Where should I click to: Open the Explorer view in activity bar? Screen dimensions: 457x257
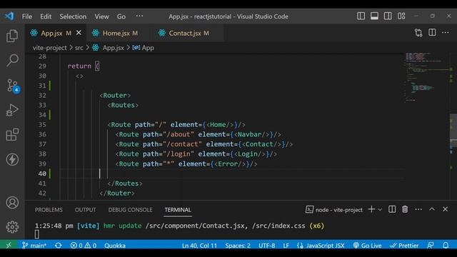click(12, 36)
